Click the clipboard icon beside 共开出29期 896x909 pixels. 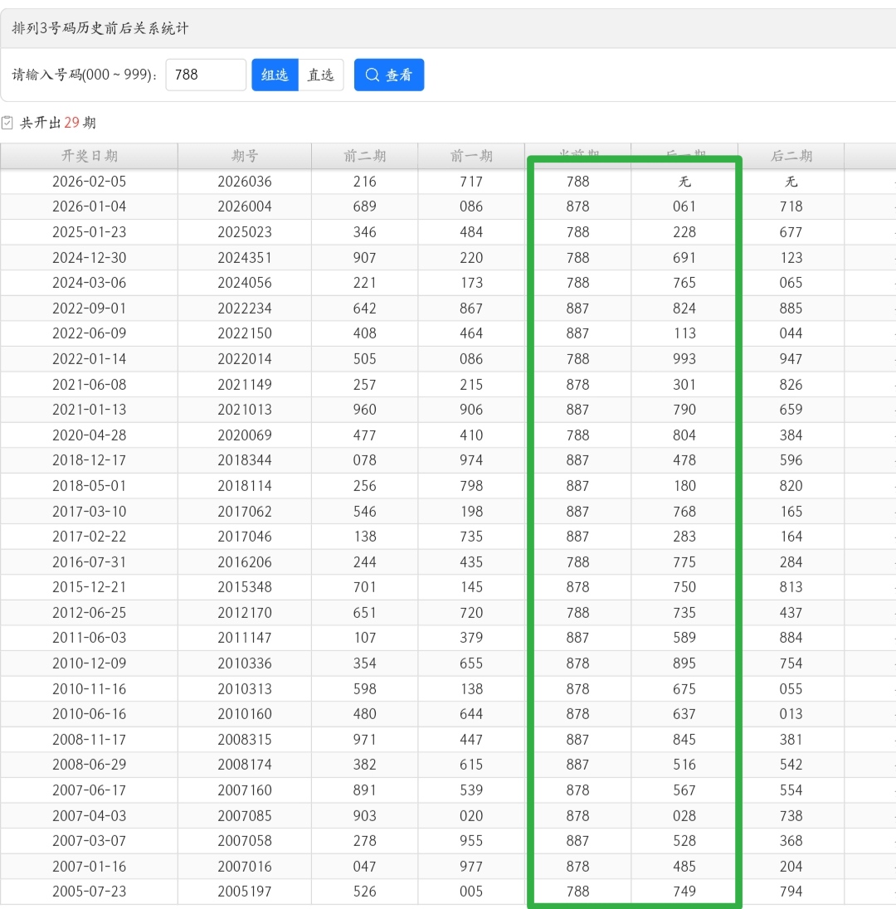click(7, 123)
